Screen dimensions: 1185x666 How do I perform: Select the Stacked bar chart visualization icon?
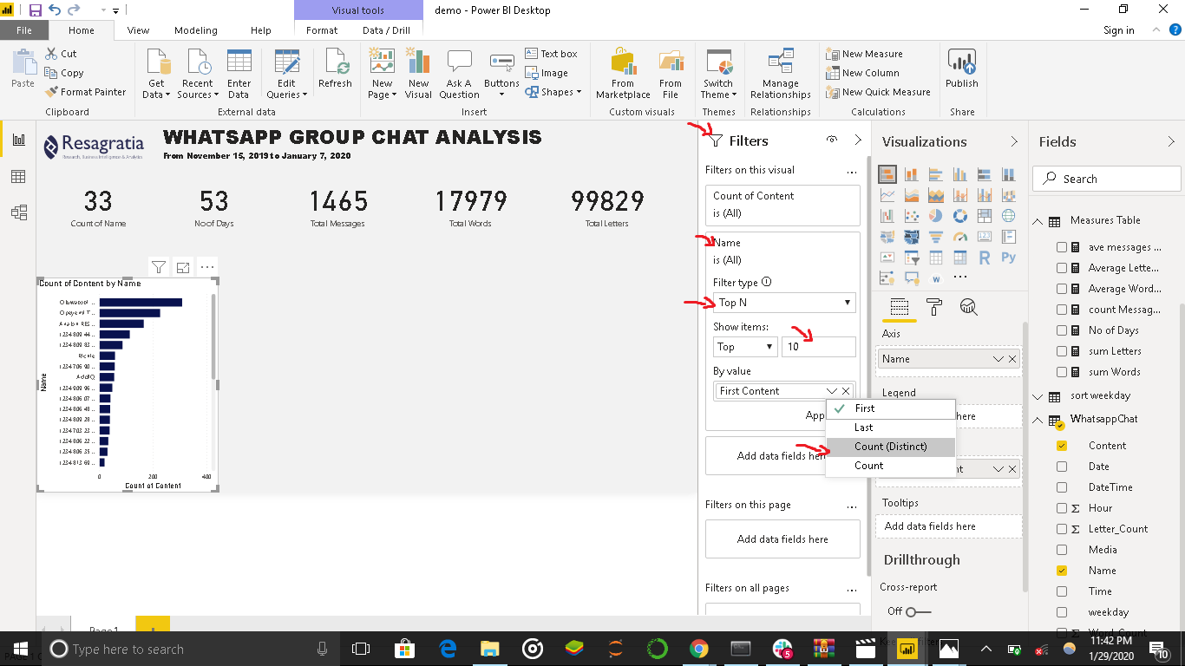887,173
